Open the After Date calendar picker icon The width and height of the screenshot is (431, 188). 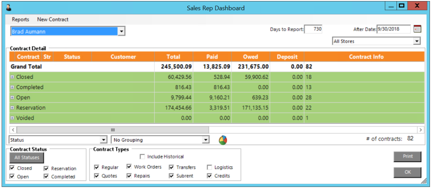tap(417, 29)
